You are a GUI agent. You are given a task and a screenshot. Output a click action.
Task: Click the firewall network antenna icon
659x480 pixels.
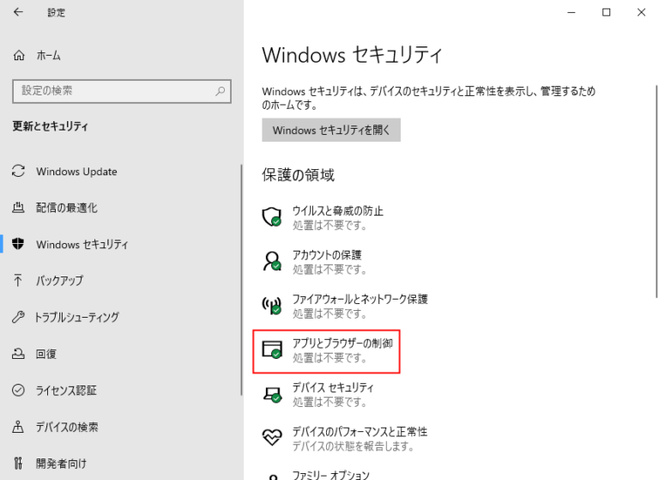(271, 305)
